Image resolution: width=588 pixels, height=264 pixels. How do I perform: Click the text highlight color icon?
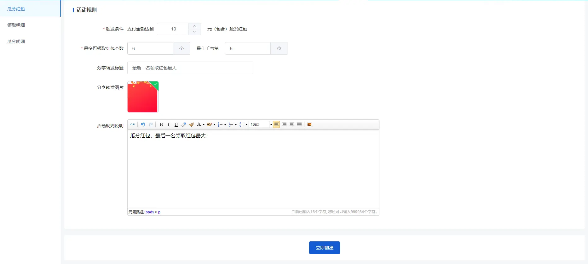(x=210, y=124)
